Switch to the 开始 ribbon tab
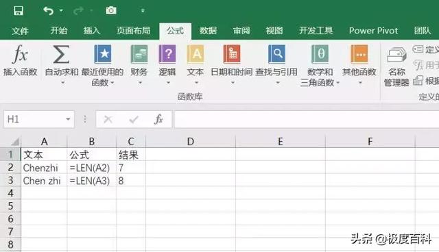 (59, 30)
